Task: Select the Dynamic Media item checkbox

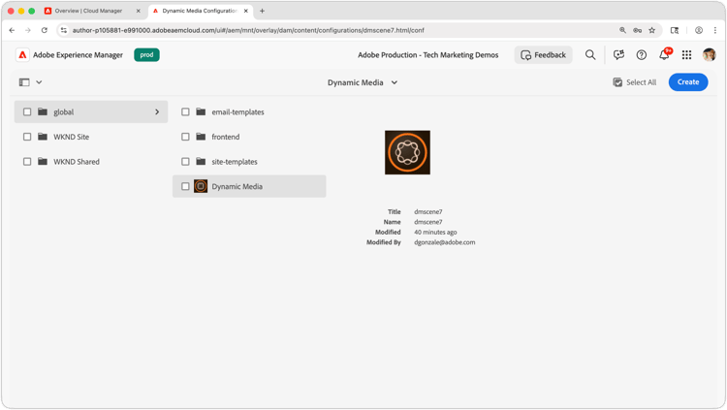Action: click(x=185, y=186)
